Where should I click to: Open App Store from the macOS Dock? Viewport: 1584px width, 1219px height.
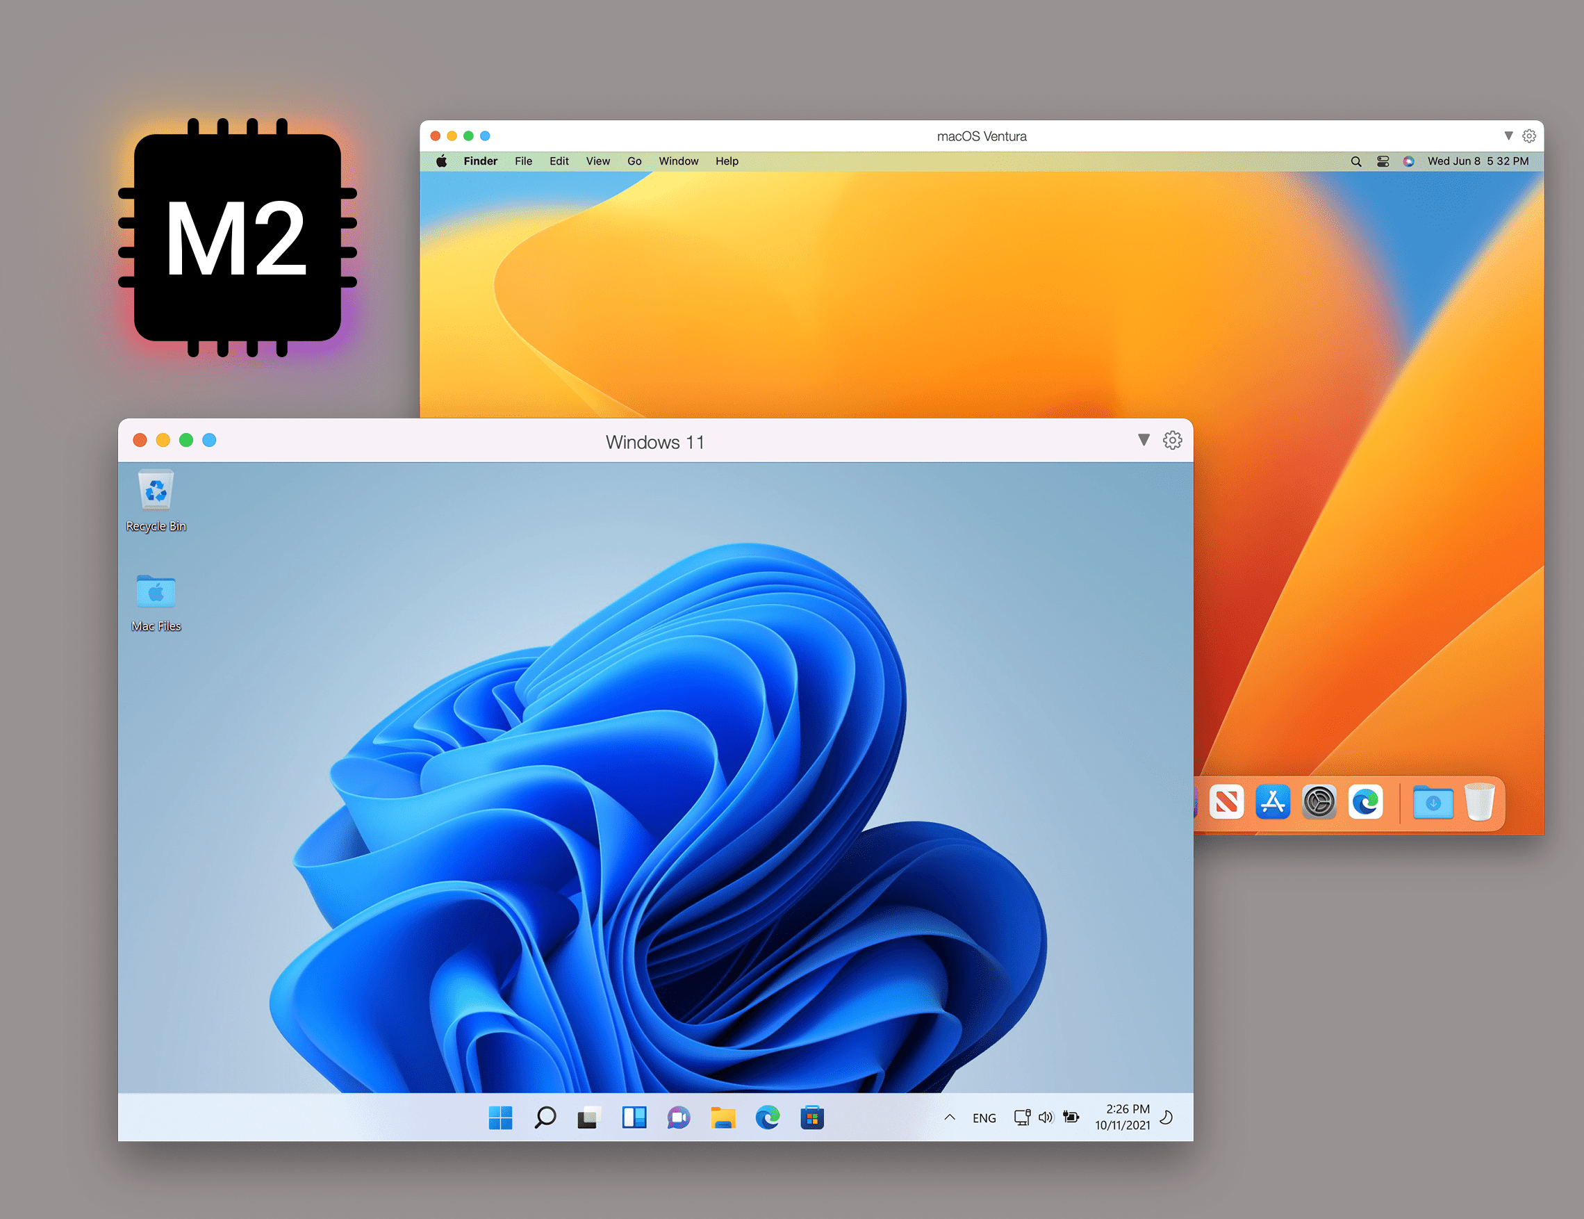1273,802
